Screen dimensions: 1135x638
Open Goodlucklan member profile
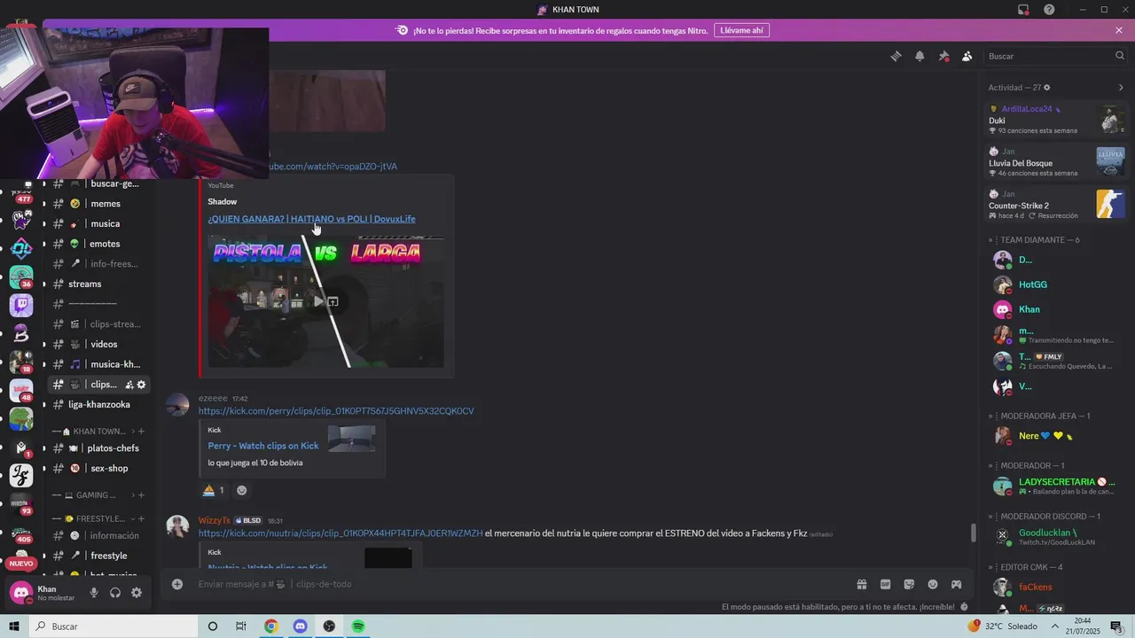click(x=1057, y=535)
